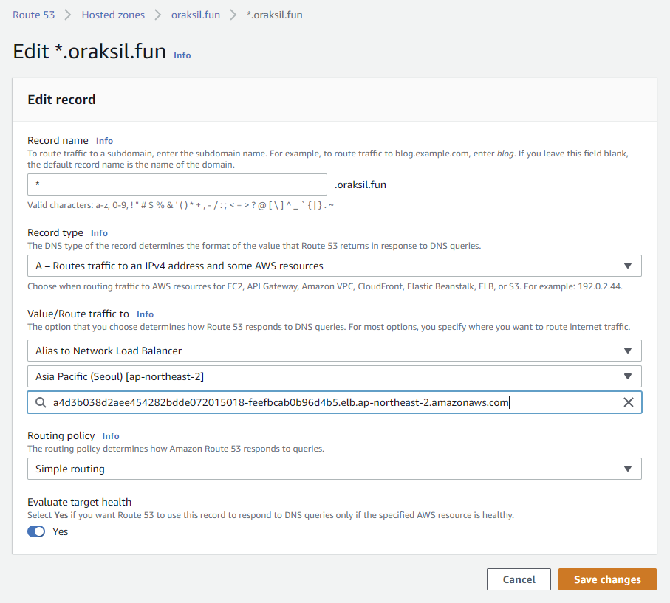The image size is (670, 603).
Task: Open Info link next to Routing policy
Action: (111, 435)
